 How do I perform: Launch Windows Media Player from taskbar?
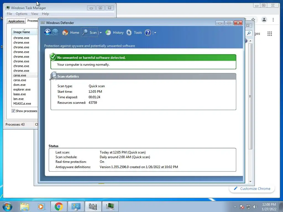tap(41, 206)
